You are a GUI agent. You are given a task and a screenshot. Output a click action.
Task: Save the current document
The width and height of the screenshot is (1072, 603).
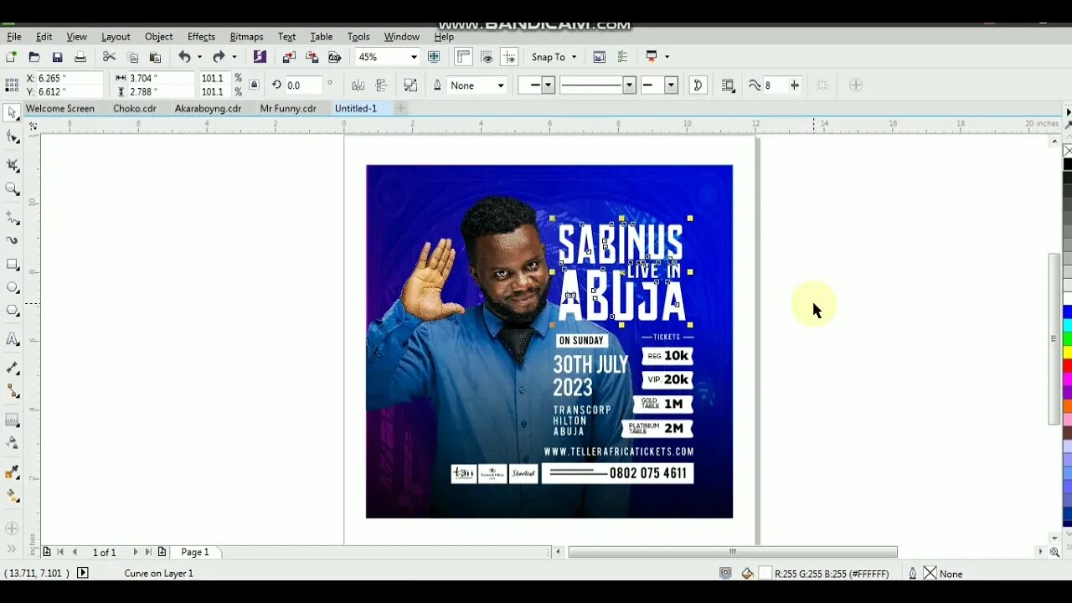coord(57,57)
